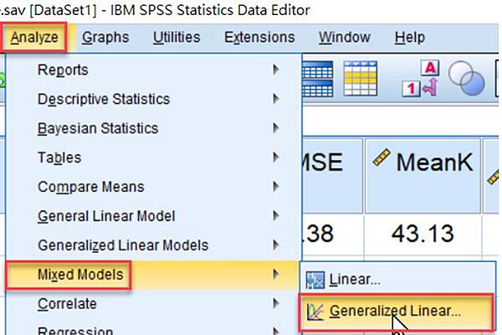This screenshot has height=335, width=502.
Task: Expand the Compare Means submenu
Action: pos(90,187)
